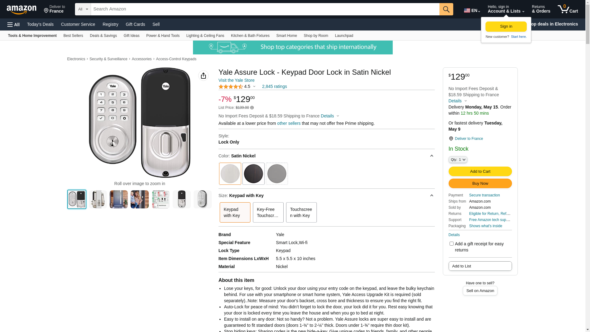Click the share icon on product image

203,76
